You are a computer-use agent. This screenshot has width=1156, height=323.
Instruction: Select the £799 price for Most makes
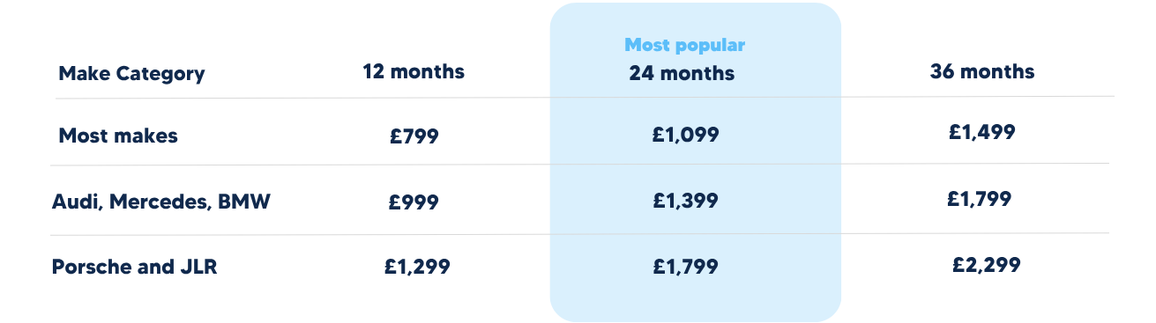(414, 136)
